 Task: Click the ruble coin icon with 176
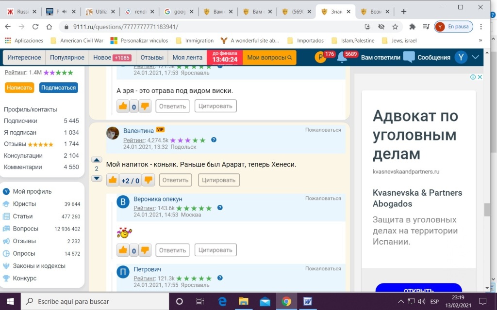(320, 58)
